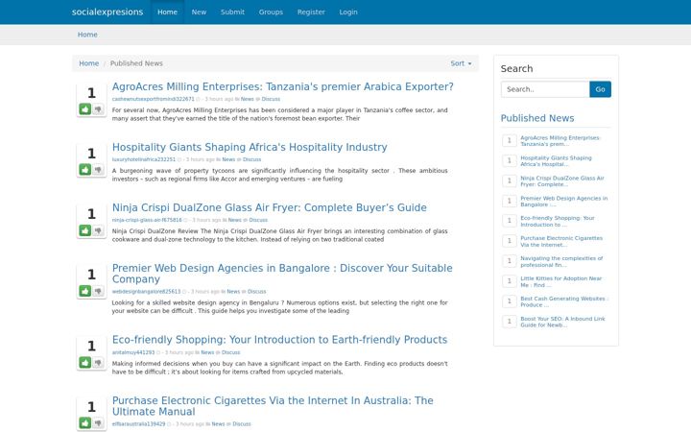Open Ninja Crispi DualZone Buyer's Guide article

[270, 207]
